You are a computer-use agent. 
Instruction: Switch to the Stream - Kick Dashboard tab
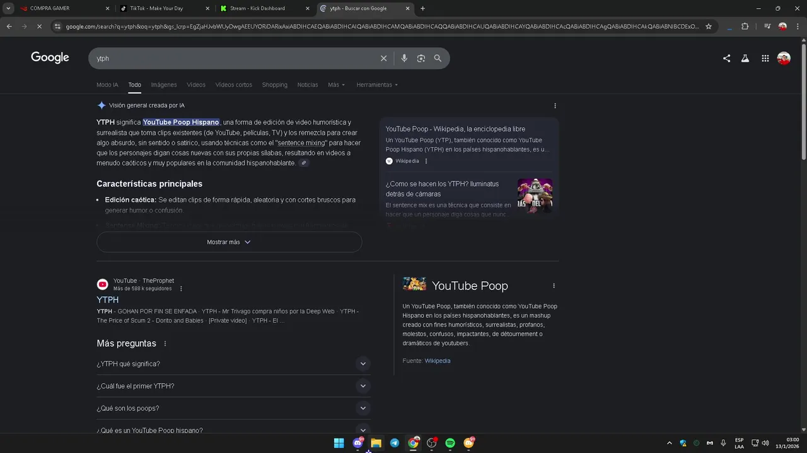pos(265,8)
